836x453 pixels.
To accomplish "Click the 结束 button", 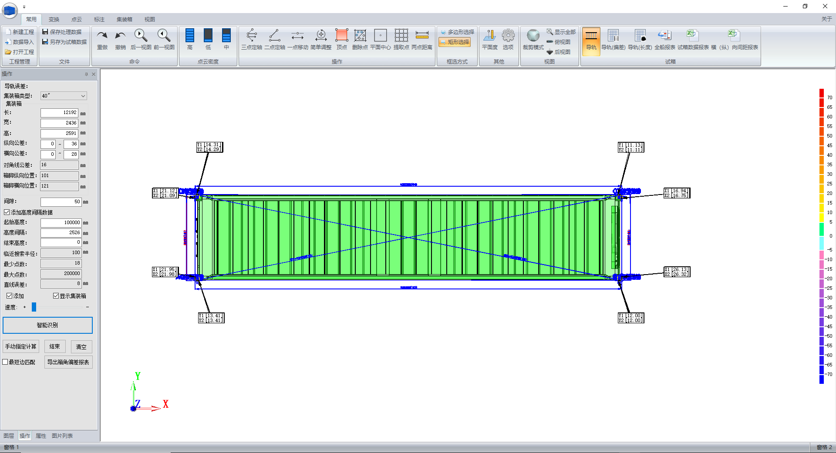I will click(55, 346).
